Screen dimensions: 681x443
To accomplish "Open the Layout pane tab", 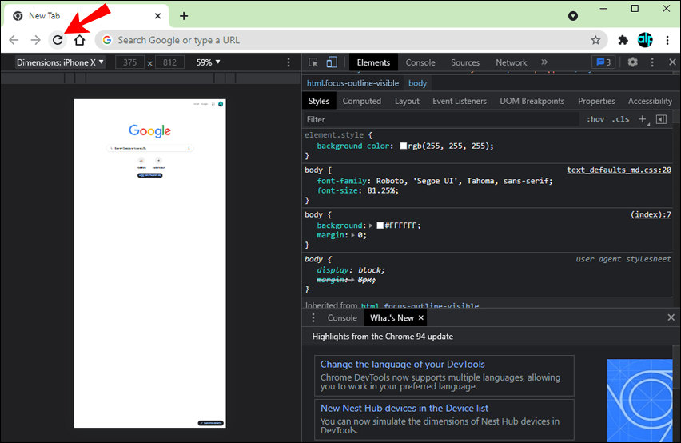I will tap(407, 101).
